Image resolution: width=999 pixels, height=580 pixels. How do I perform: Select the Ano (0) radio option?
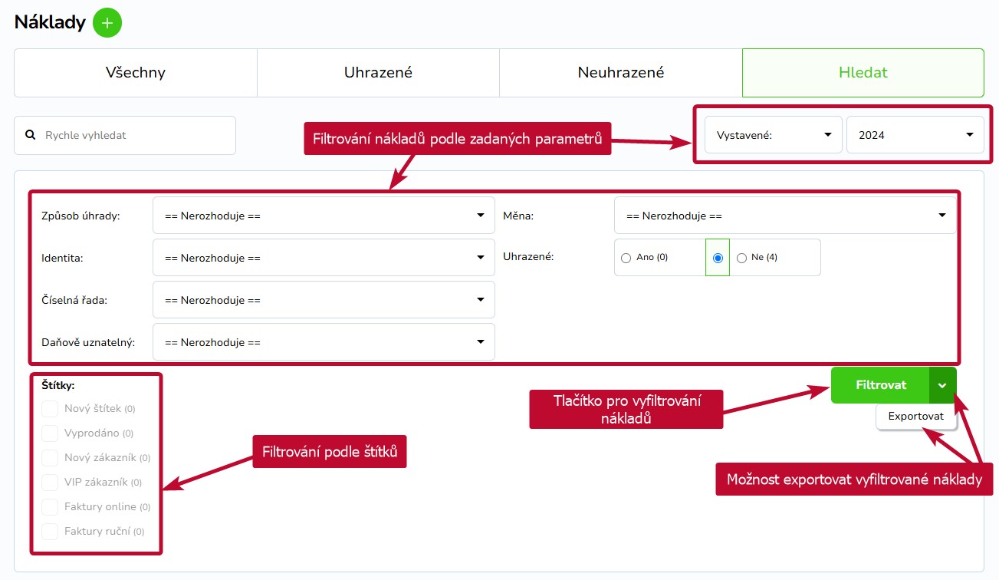pyautogui.click(x=626, y=258)
